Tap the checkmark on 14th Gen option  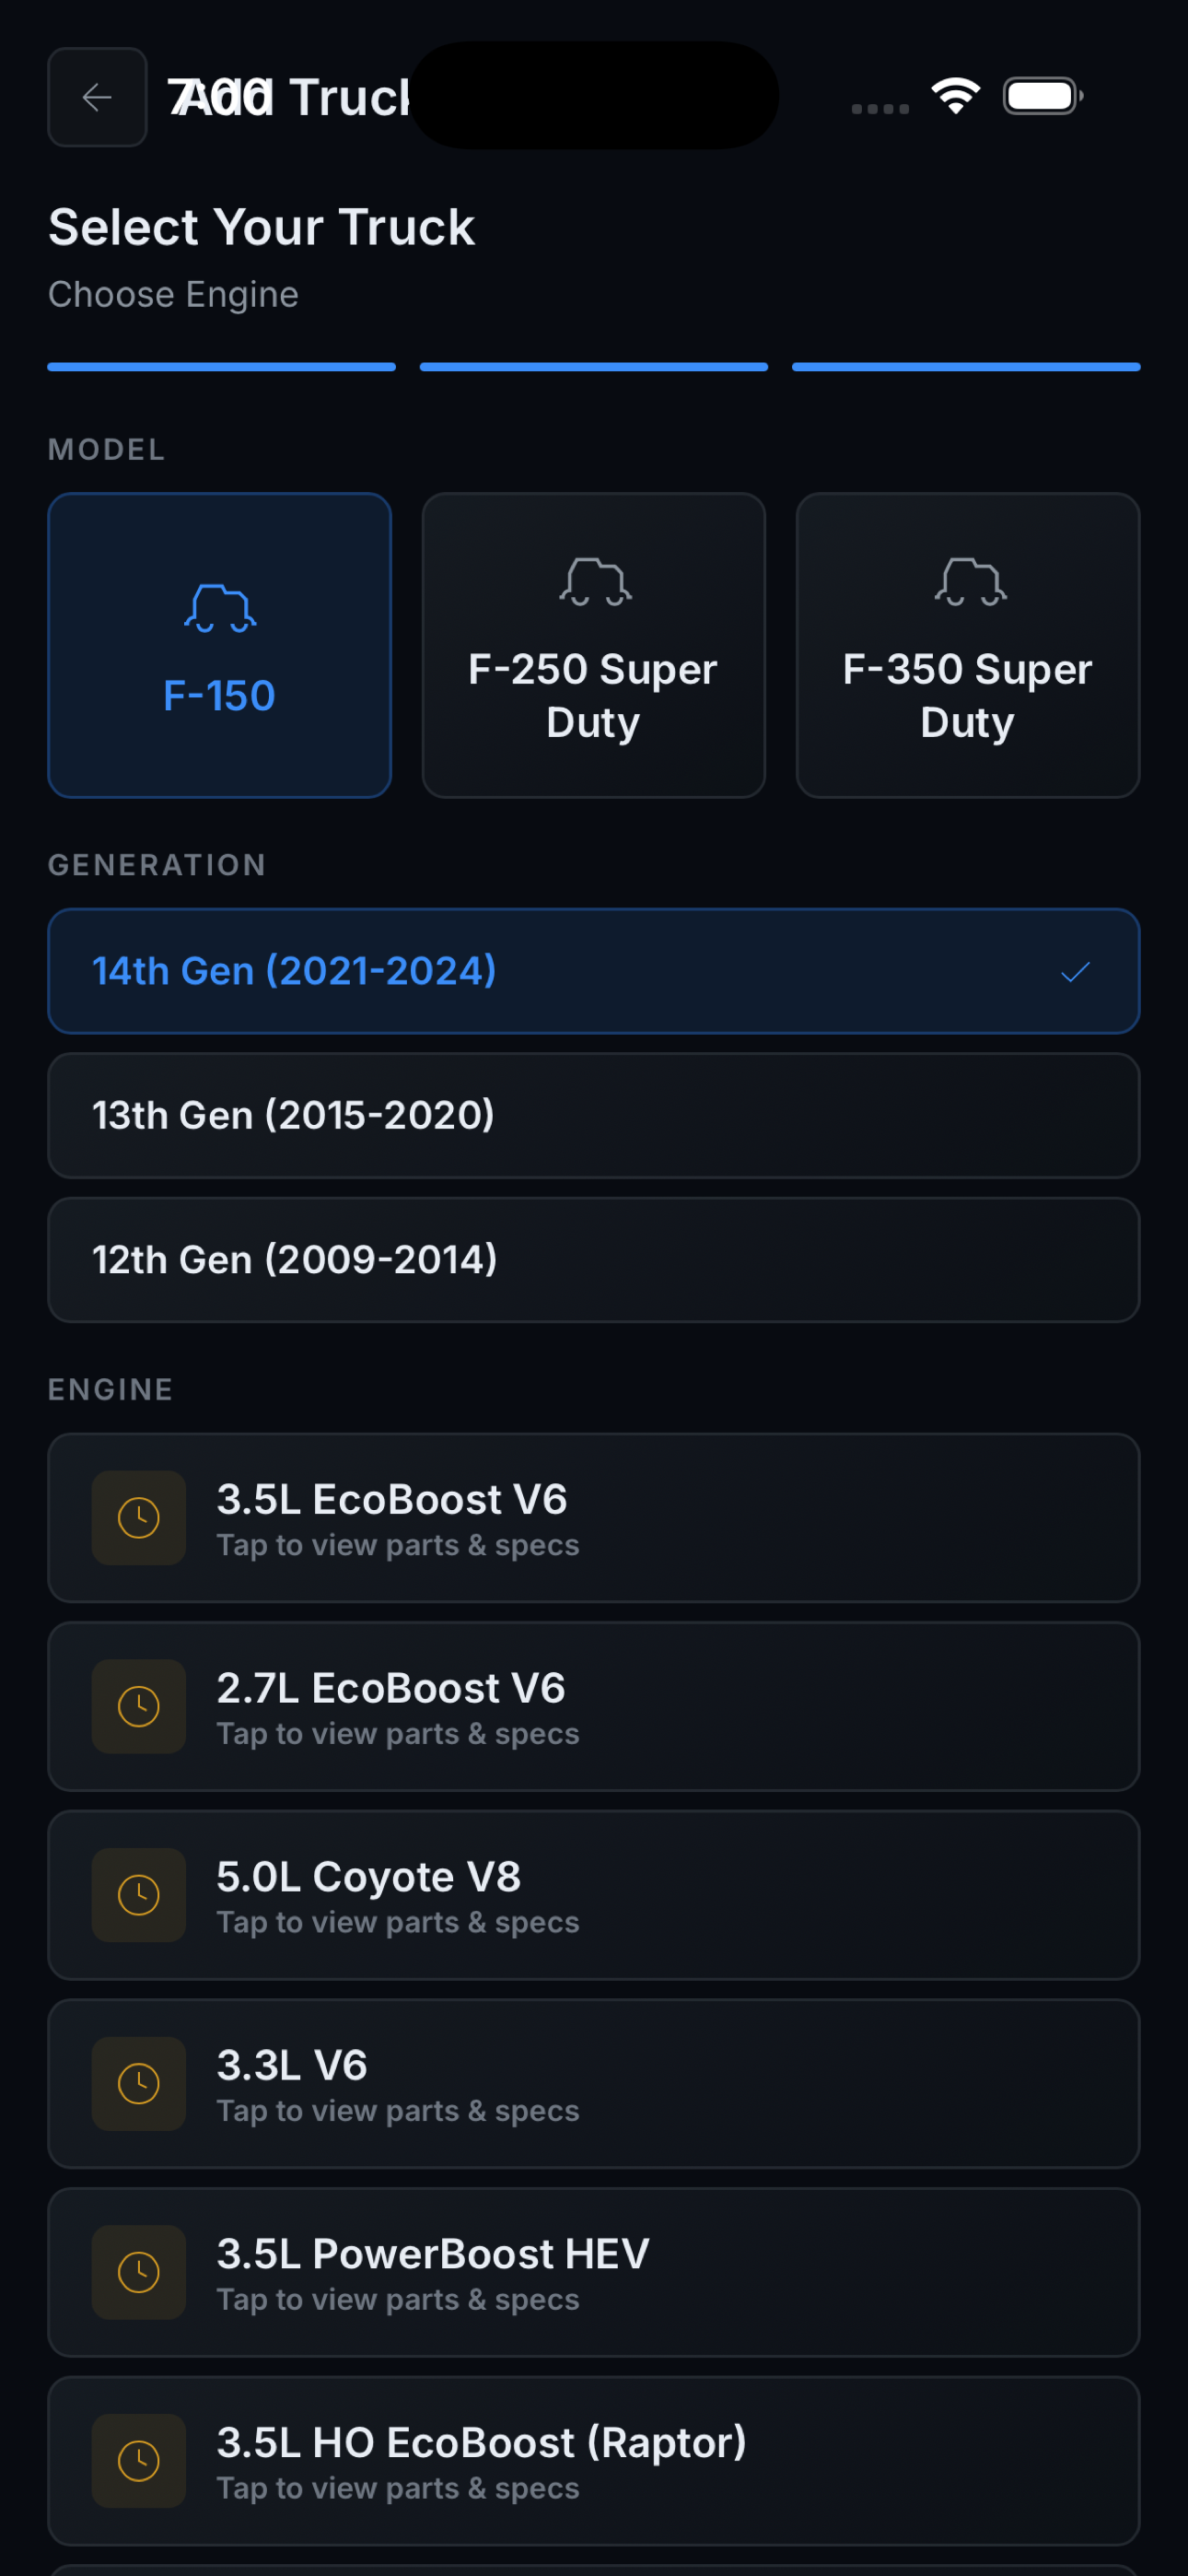click(x=1075, y=971)
